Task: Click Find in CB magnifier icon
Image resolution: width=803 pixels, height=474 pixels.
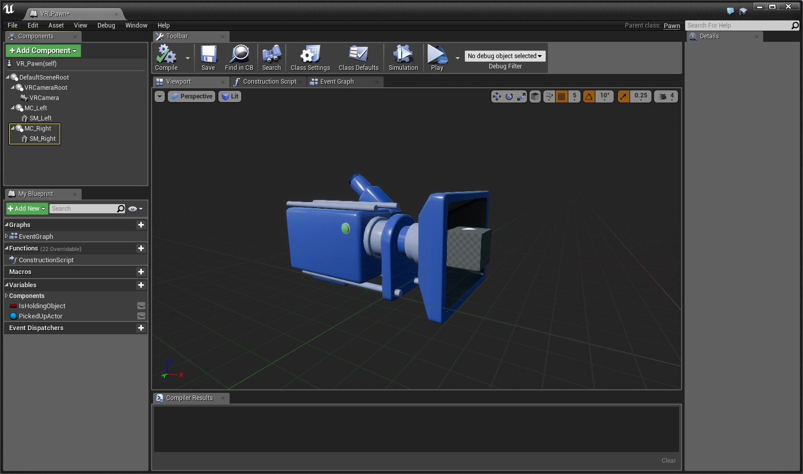Action: (x=239, y=54)
